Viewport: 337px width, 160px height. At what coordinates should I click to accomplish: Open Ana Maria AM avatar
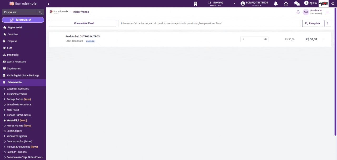(306, 12)
